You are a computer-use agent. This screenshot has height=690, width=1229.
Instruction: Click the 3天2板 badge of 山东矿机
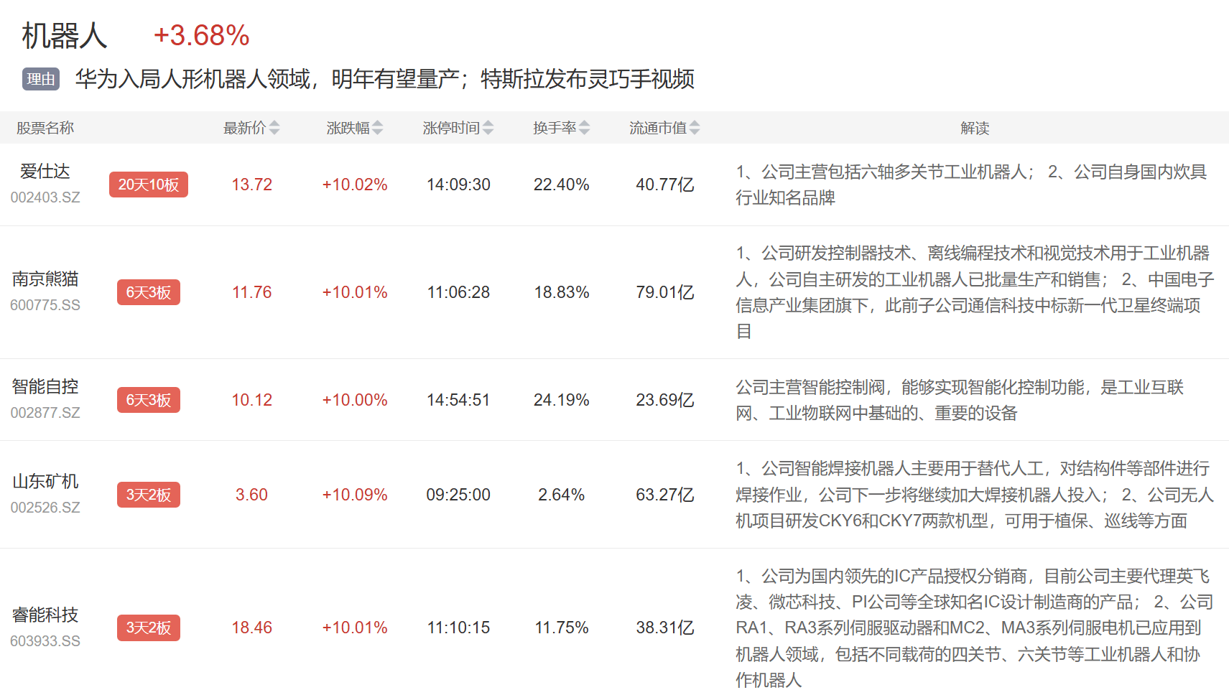pos(148,495)
